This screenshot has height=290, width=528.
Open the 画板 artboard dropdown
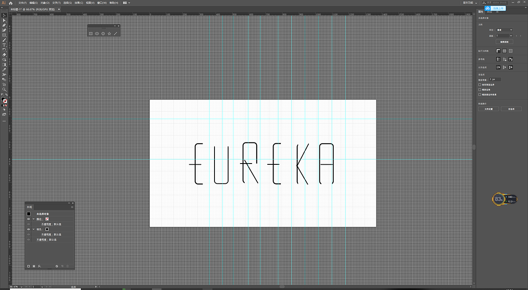(x=503, y=36)
